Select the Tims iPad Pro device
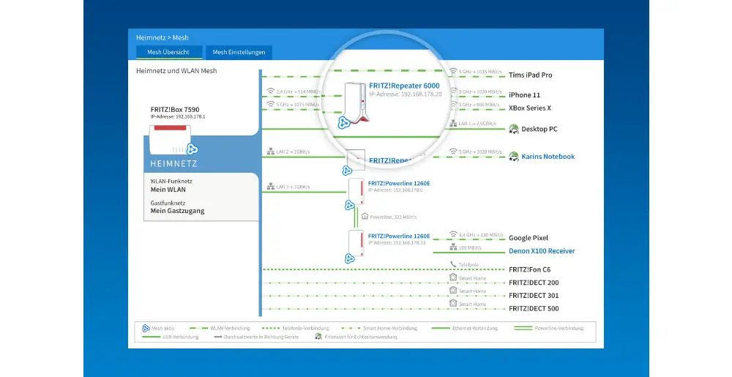This screenshot has height=377, width=732. pos(530,75)
